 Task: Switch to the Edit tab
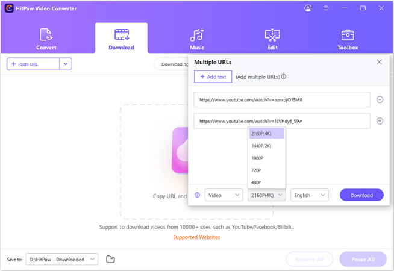point(272,38)
